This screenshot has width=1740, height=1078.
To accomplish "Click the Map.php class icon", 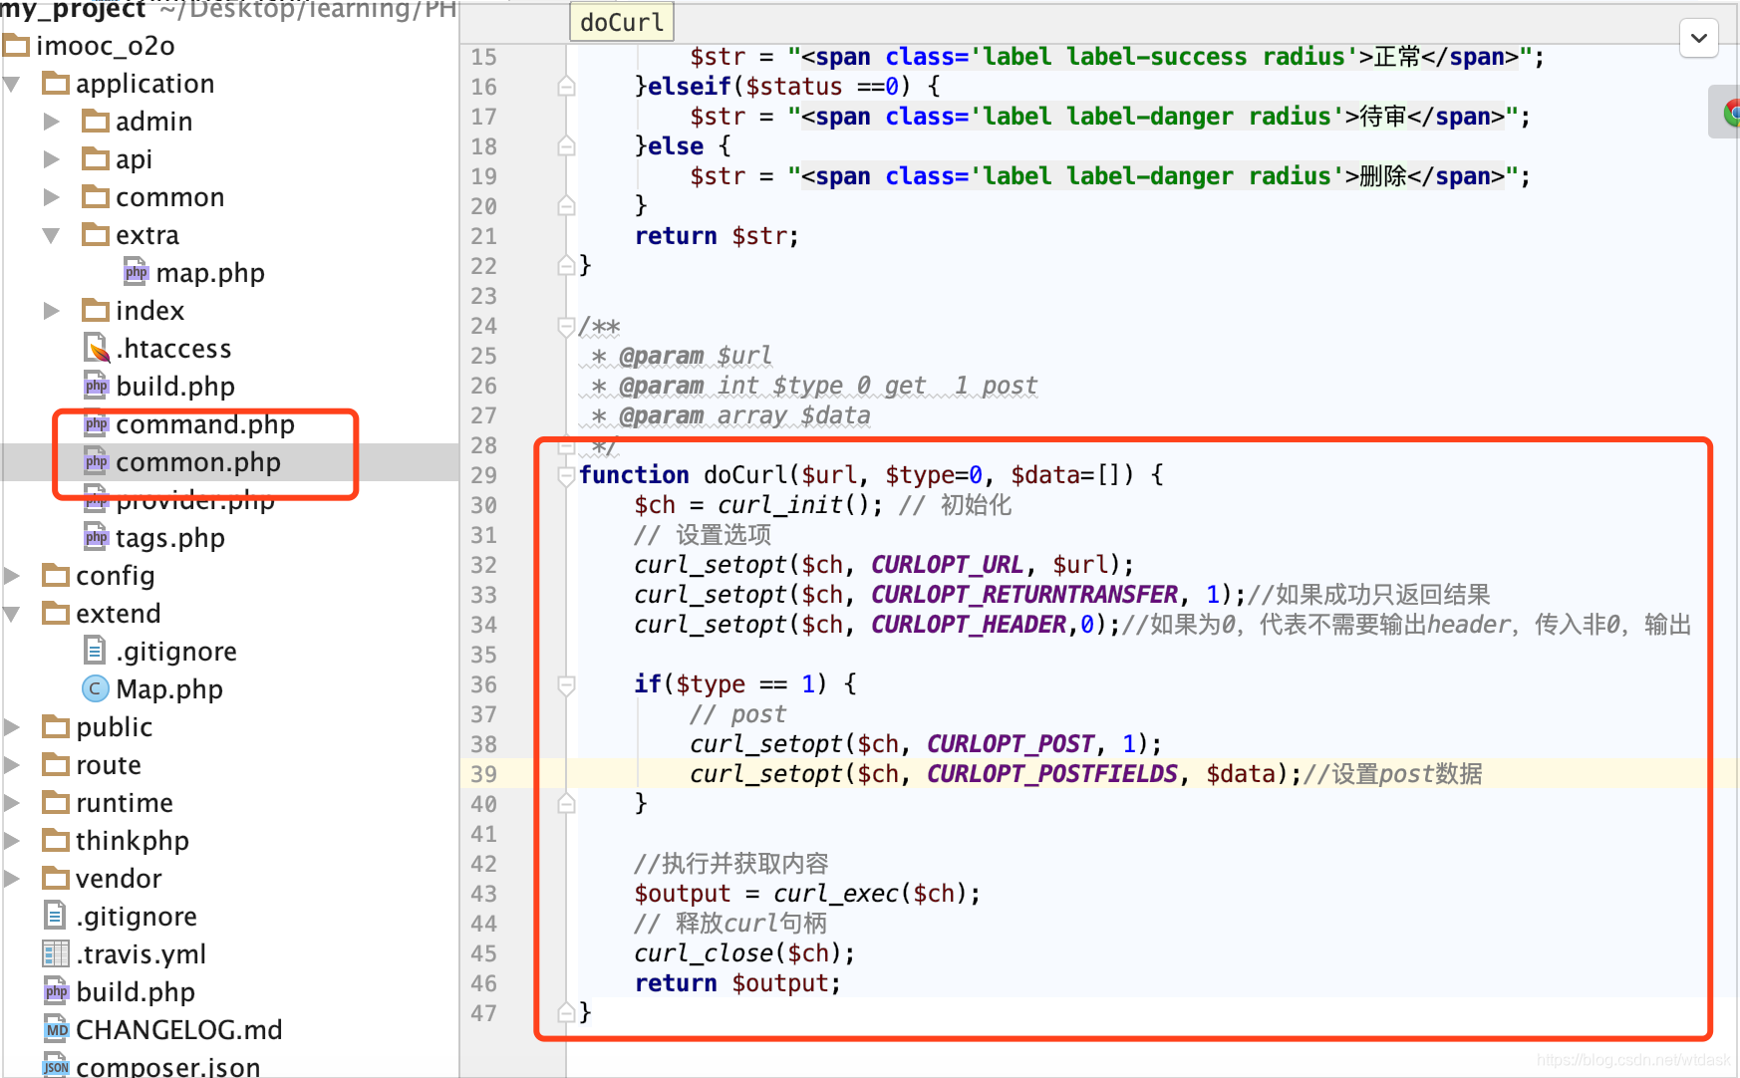I will (x=96, y=688).
